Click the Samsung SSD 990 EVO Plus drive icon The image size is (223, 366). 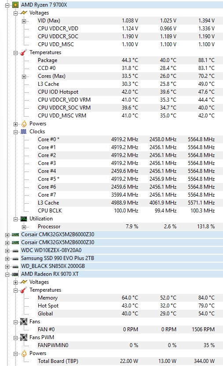(x=15, y=258)
